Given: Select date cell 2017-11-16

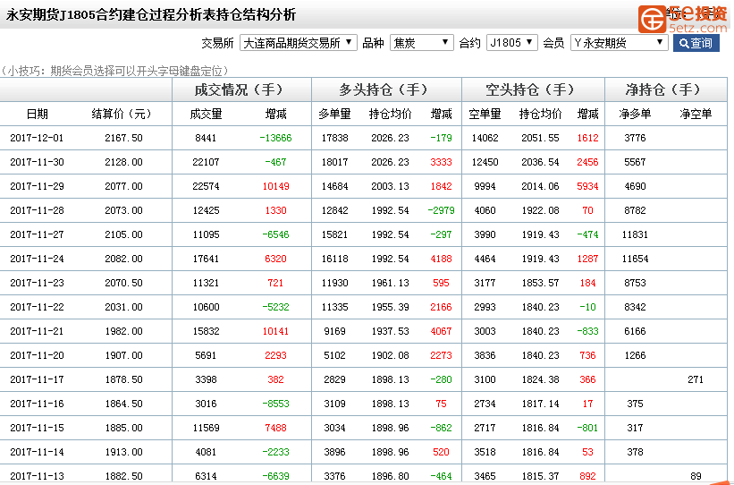Looking at the screenshot, I should tap(37, 404).
